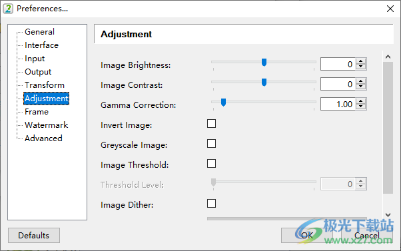Viewport: 401px width, 251px height.
Task: Increase Image Contrast with up spinner
Action: point(360,81)
